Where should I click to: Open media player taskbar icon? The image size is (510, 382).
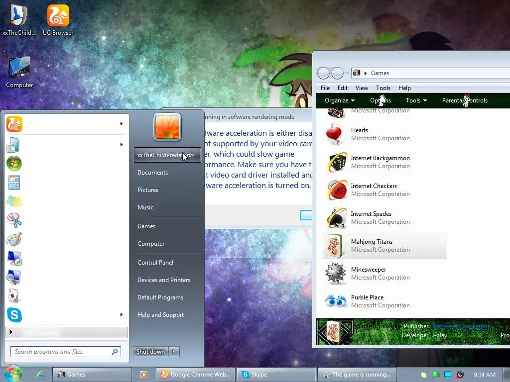click(x=144, y=375)
